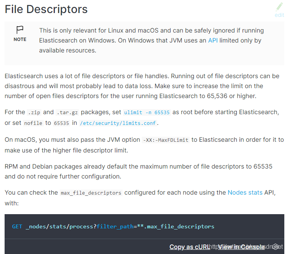
Task: Click the File Descriptors heading
Action: pyautogui.click(x=46, y=9)
